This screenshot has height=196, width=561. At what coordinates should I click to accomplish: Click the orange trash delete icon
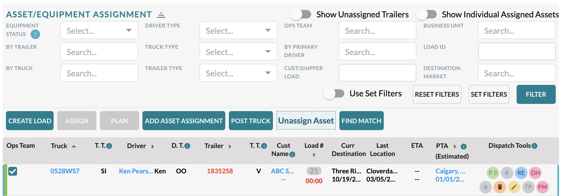pos(500,187)
